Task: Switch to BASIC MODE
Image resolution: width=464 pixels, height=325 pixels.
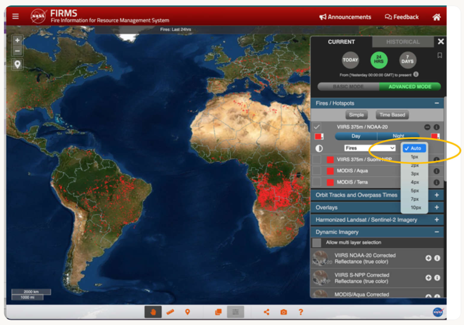Action: (x=348, y=87)
